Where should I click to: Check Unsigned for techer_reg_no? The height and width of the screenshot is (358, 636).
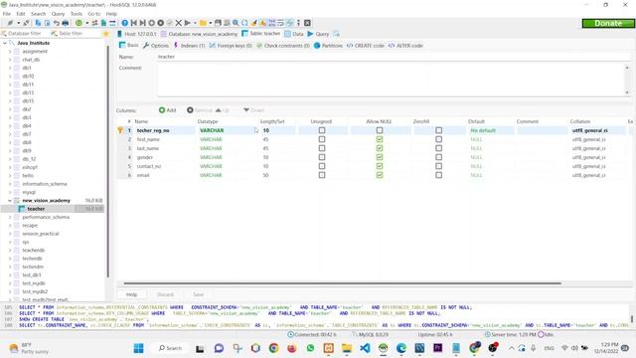(322, 130)
